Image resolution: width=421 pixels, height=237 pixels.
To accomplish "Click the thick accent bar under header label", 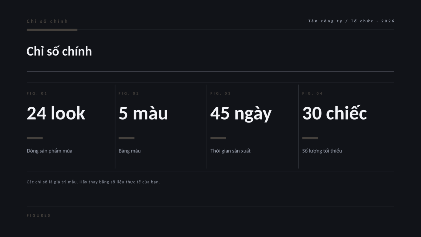I will coord(52,30).
